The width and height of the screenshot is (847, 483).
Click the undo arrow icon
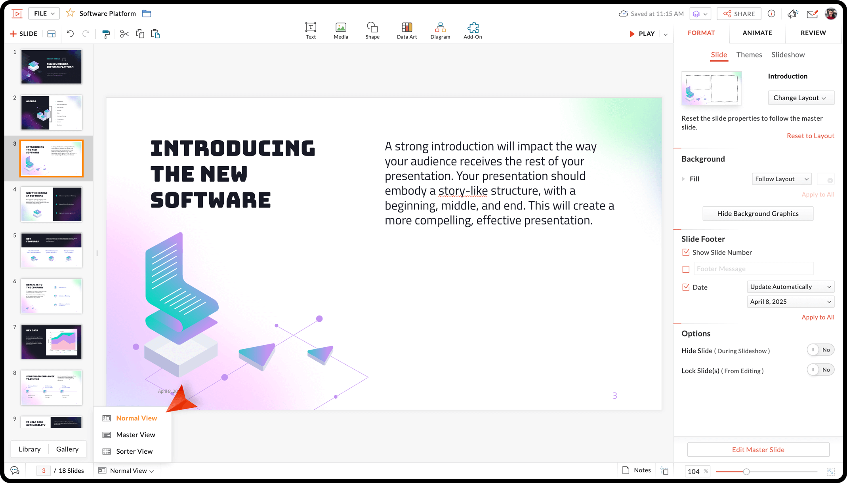(70, 34)
